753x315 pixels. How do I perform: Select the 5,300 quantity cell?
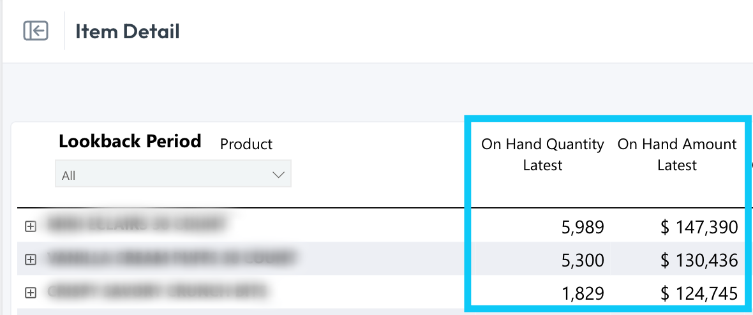(x=583, y=260)
